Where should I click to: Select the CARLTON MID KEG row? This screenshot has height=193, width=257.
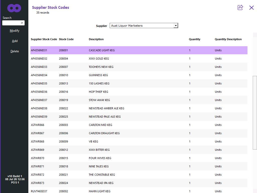pyautogui.click(x=139, y=125)
